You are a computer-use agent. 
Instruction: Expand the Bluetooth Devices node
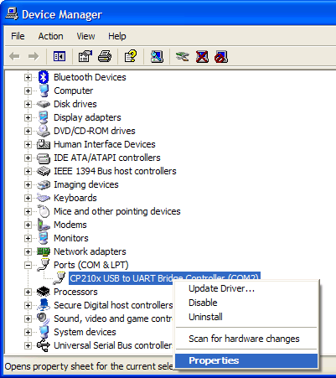[28, 77]
